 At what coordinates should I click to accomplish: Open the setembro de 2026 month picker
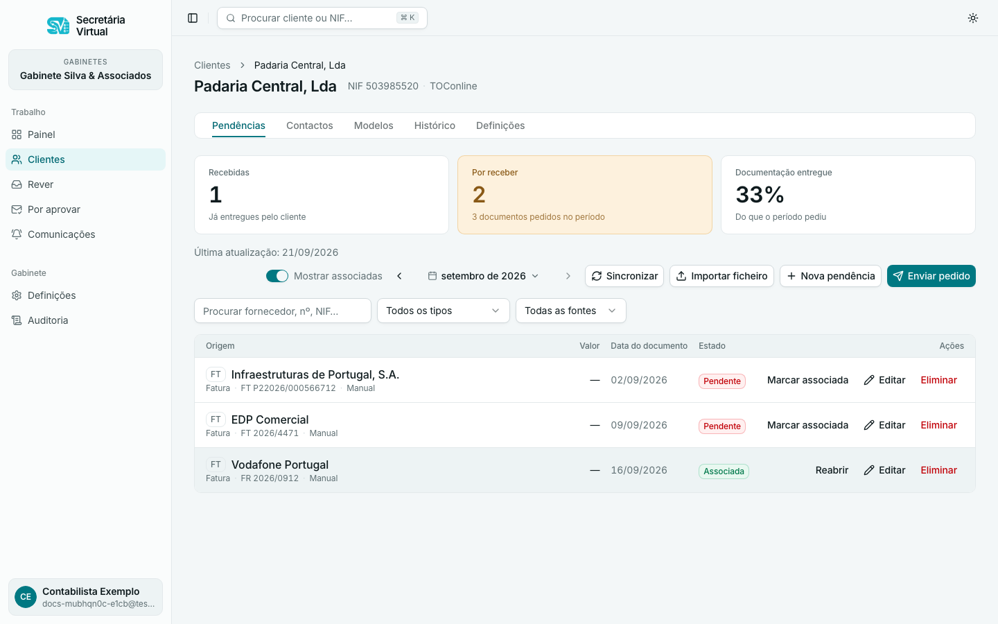click(x=483, y=276)
